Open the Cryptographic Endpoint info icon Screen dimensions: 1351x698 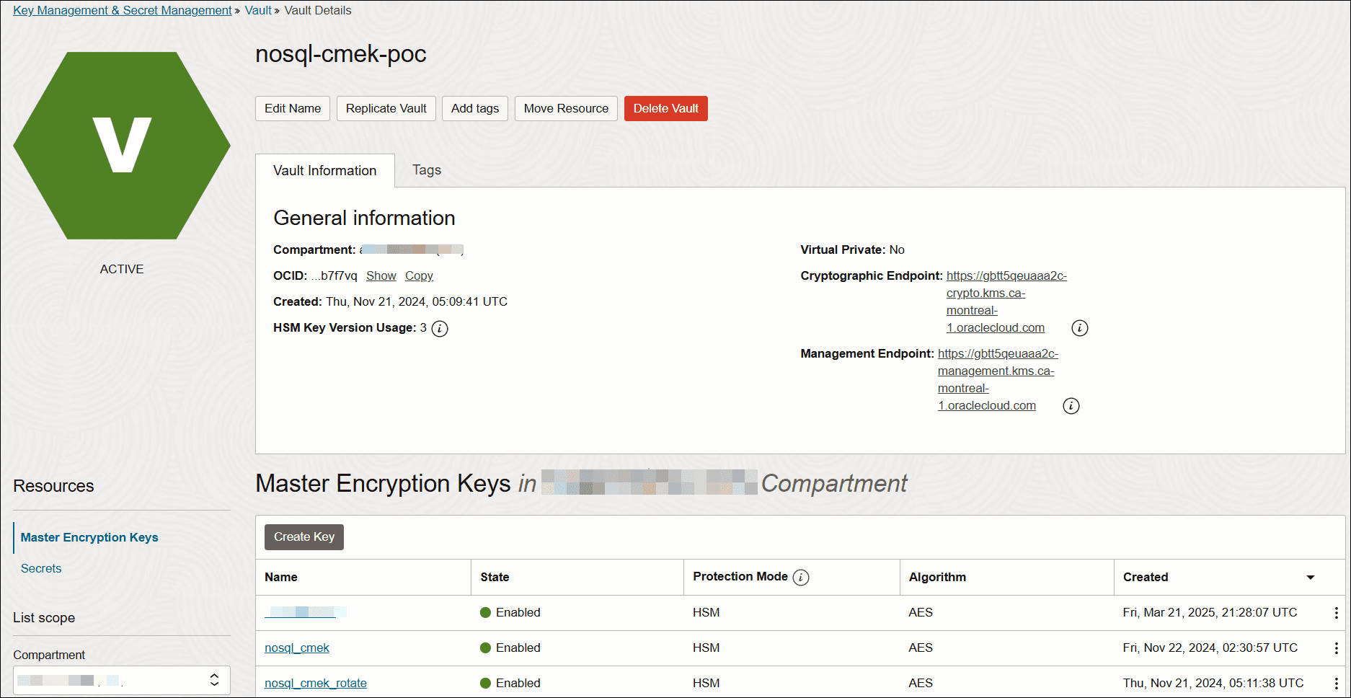[x=1080, y=328]
